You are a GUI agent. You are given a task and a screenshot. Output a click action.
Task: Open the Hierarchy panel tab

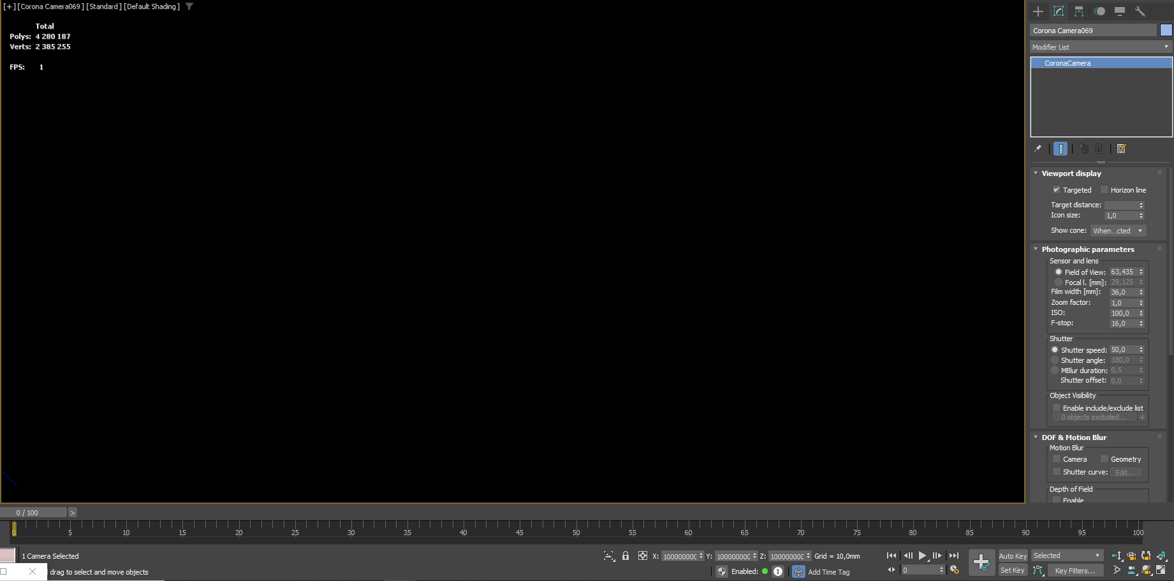[x=1079, y=11]
